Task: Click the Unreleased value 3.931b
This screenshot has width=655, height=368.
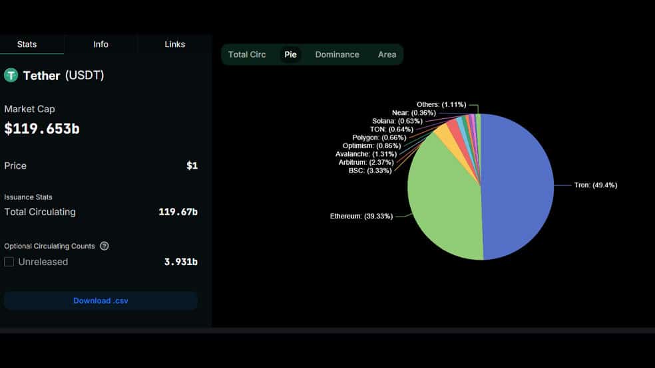Action: point(181,262)
